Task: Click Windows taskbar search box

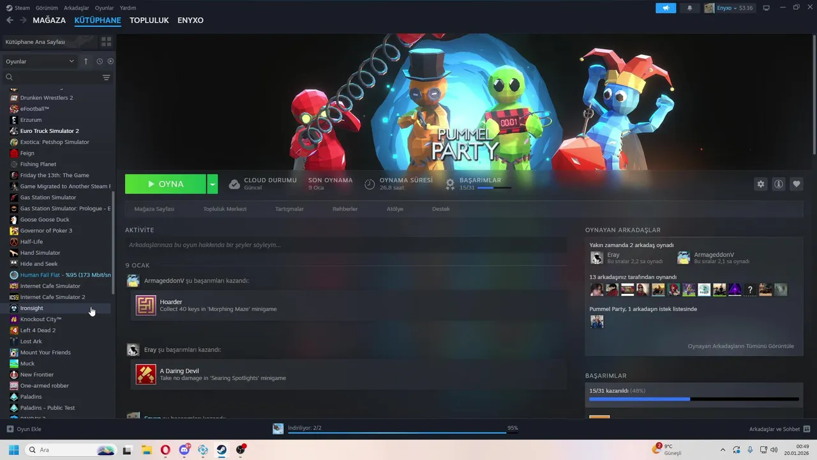Action: [70, 450]
